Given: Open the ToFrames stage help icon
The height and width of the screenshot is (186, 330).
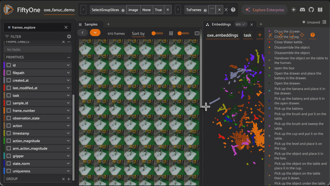Looking at the screenshot, I should pos(205,10).
